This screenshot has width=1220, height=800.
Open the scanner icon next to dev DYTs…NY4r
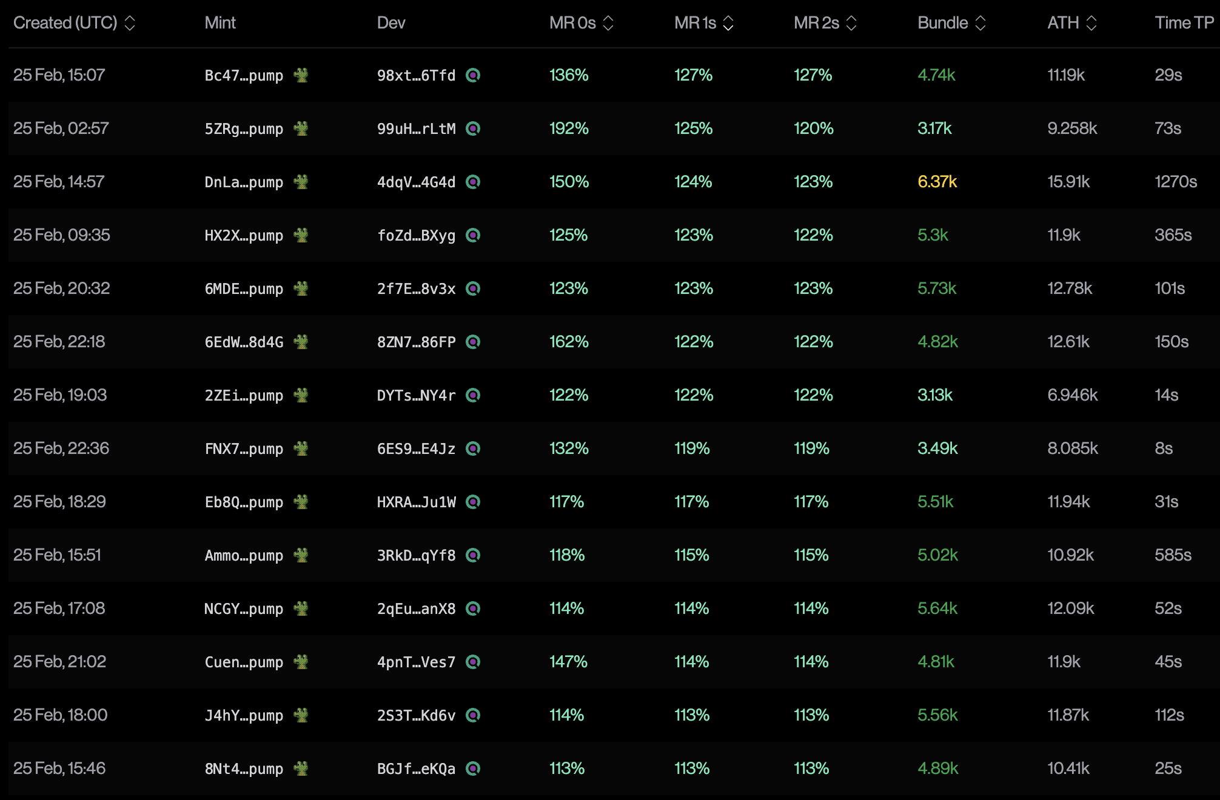pos(474,395)
